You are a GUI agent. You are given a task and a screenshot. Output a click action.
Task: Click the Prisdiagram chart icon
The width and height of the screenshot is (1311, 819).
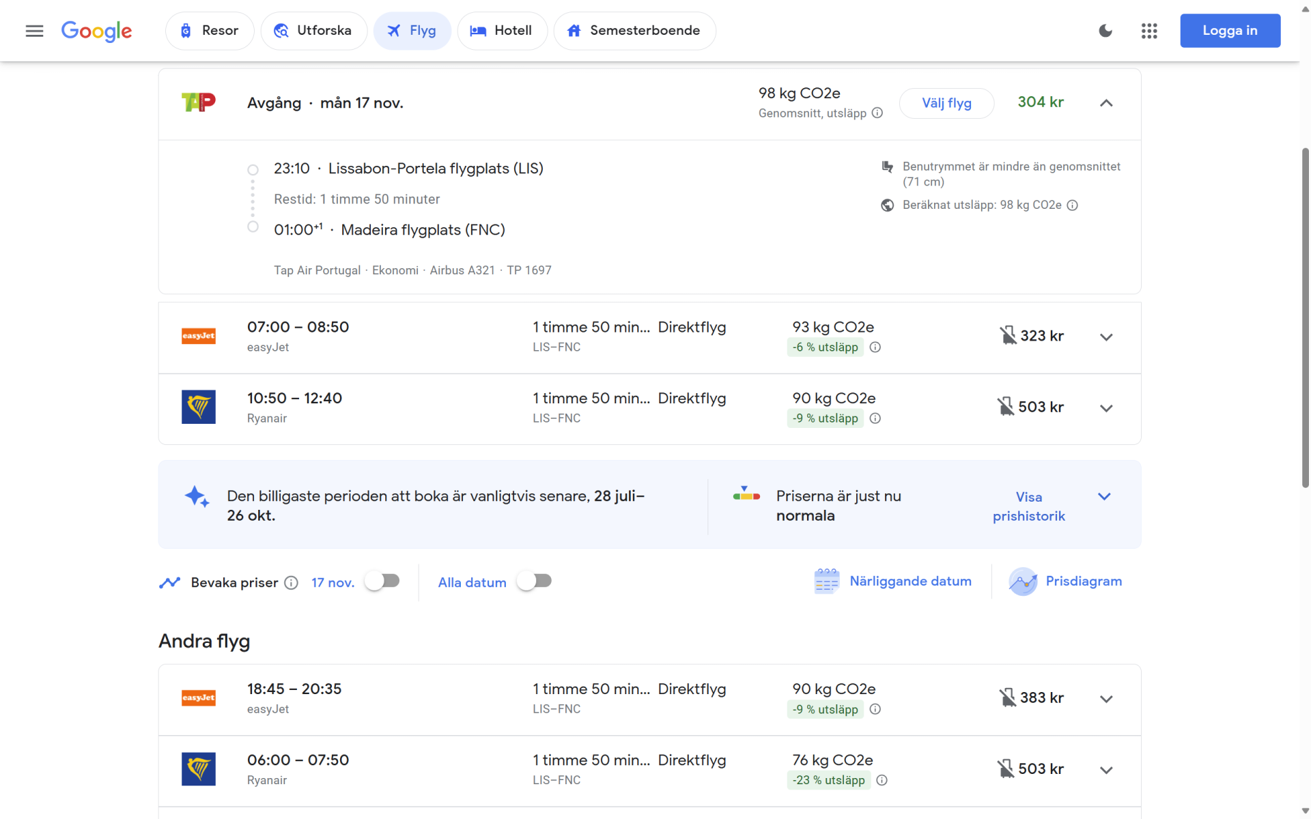1023,581
